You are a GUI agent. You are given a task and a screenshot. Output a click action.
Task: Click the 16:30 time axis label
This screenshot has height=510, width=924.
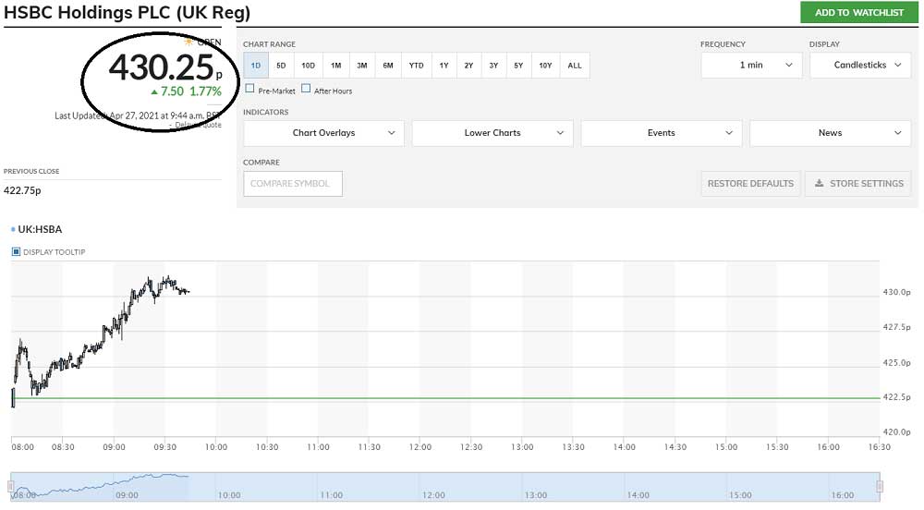880,447
